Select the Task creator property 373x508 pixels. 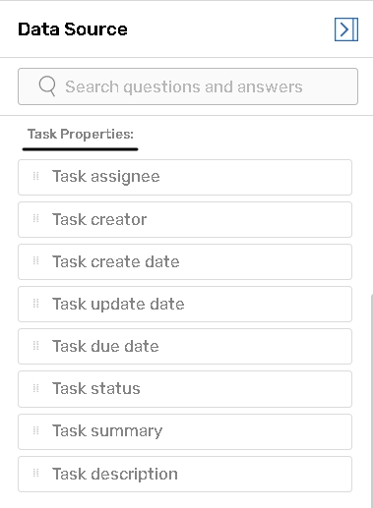tap(185, 219)
